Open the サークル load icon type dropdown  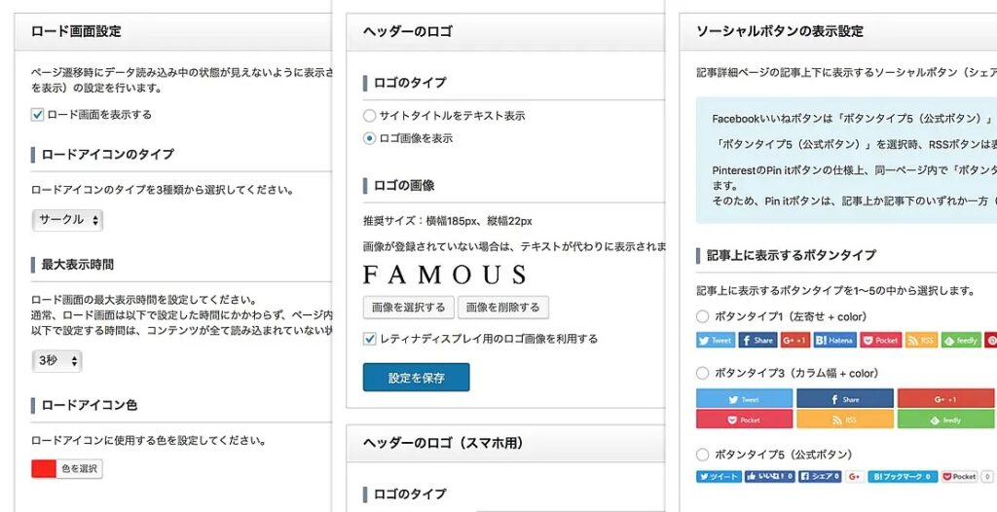[67, 220]
